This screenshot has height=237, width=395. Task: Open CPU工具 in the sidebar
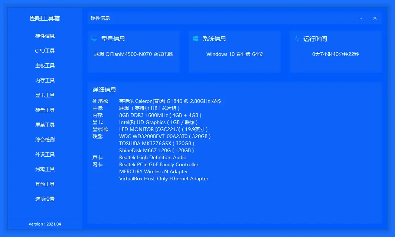(x=45, y=51)
